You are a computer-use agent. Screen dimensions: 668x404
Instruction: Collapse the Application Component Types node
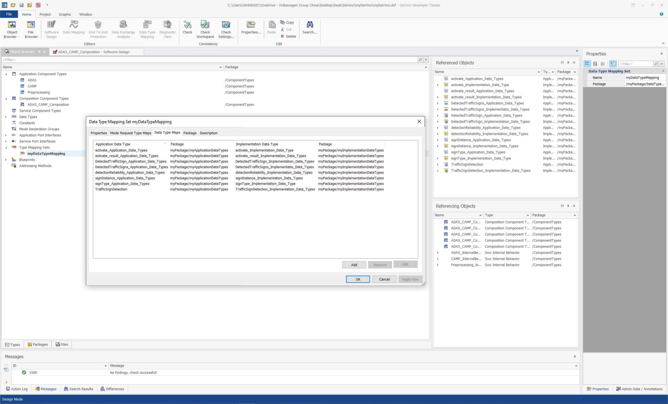(6, 74)
